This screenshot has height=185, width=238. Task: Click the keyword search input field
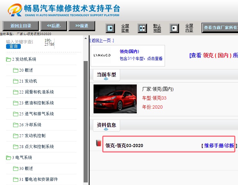(x=20, y=42)
